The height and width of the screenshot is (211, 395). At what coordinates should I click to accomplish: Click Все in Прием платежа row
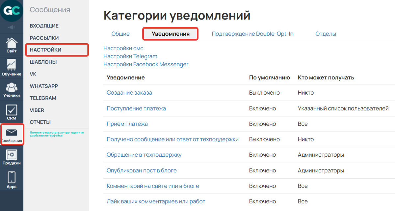pos(303,124)
